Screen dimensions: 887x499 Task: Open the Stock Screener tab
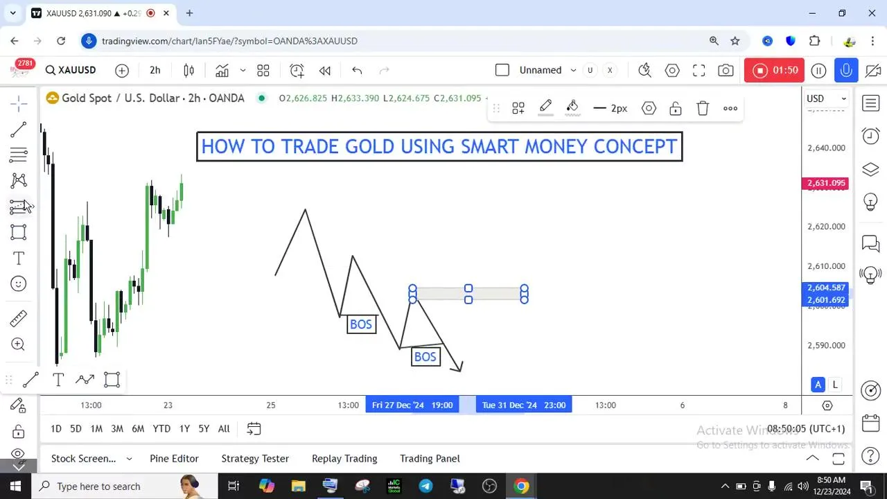84,459
